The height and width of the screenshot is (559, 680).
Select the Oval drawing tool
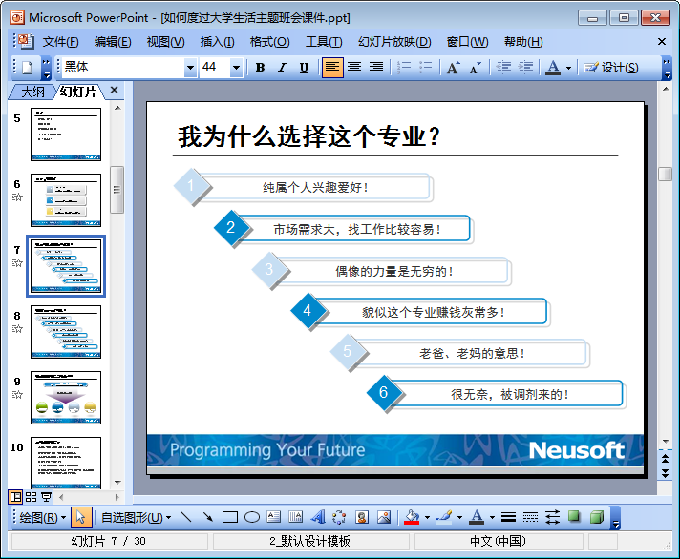click(251, 517)
